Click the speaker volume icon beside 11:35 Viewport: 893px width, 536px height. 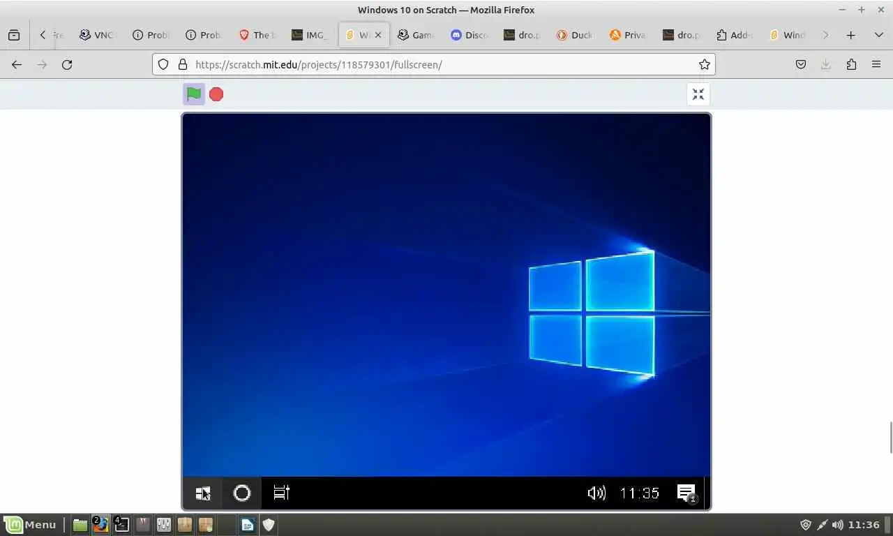tap(596, 493)
